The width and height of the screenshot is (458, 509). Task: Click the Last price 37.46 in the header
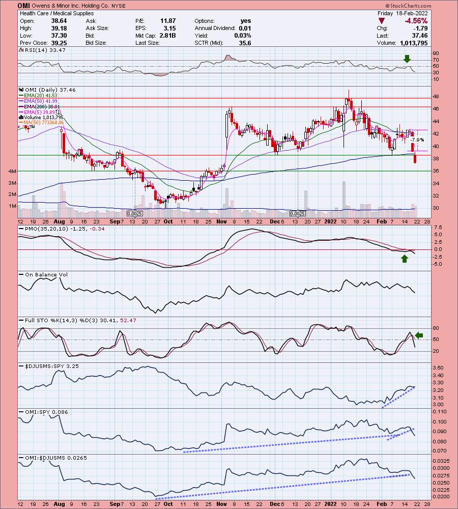tap(420, 36)
